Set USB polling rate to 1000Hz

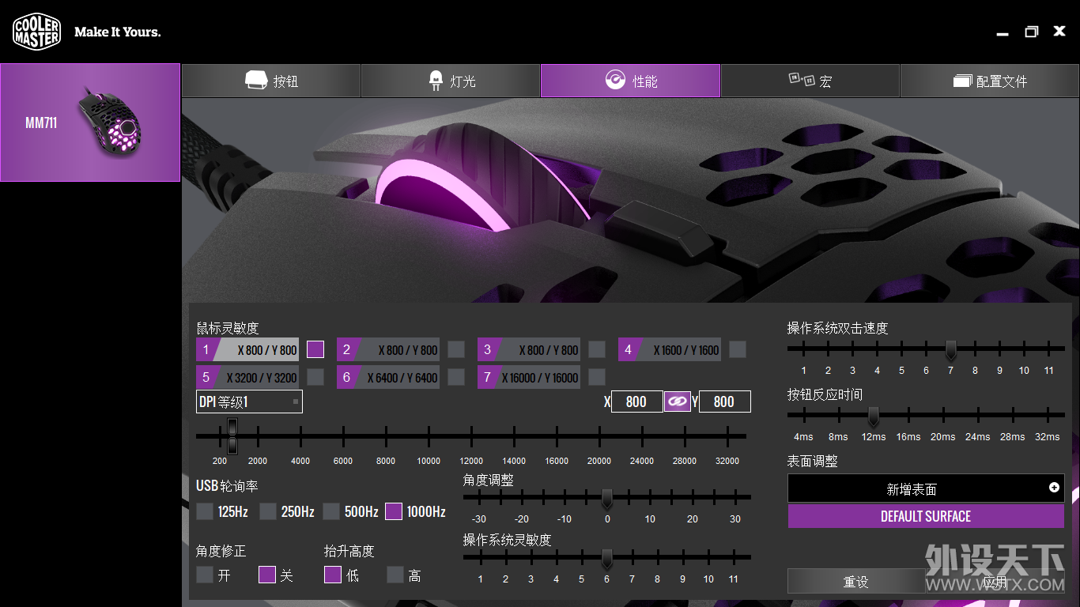click(x=394, y=511)
